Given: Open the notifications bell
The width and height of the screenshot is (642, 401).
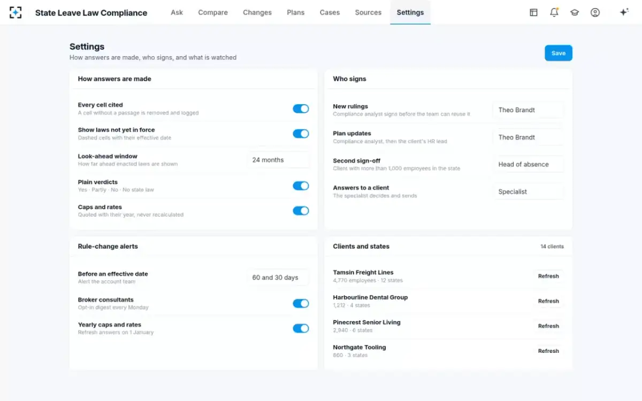Looking at the screenshot, I should coord(554,12).
